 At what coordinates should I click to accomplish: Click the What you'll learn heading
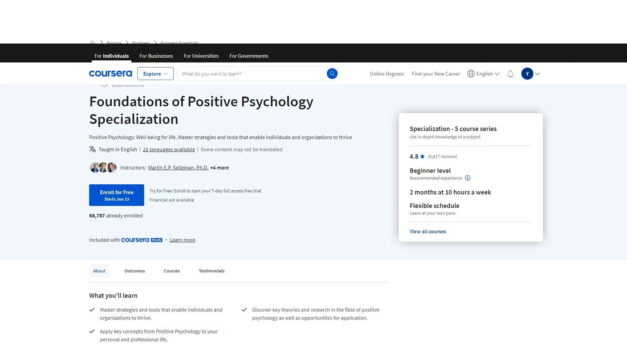pyautogui.click(x=113, y=295)
